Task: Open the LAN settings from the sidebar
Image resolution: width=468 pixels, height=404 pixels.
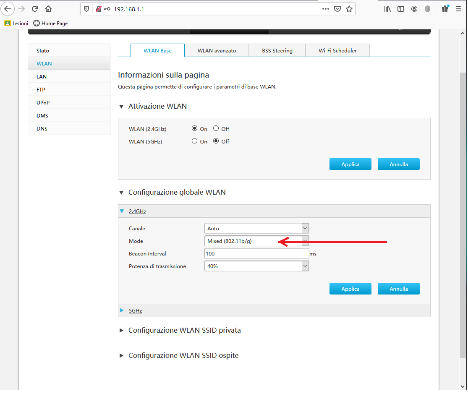Action: pyautogui.click(x=42, y=76)
